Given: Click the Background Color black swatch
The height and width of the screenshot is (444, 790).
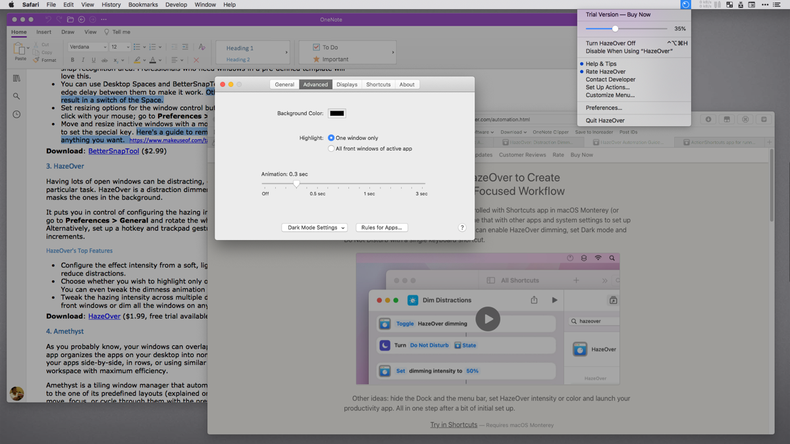Looking at the screenshot, I should [x=336, y=114].
